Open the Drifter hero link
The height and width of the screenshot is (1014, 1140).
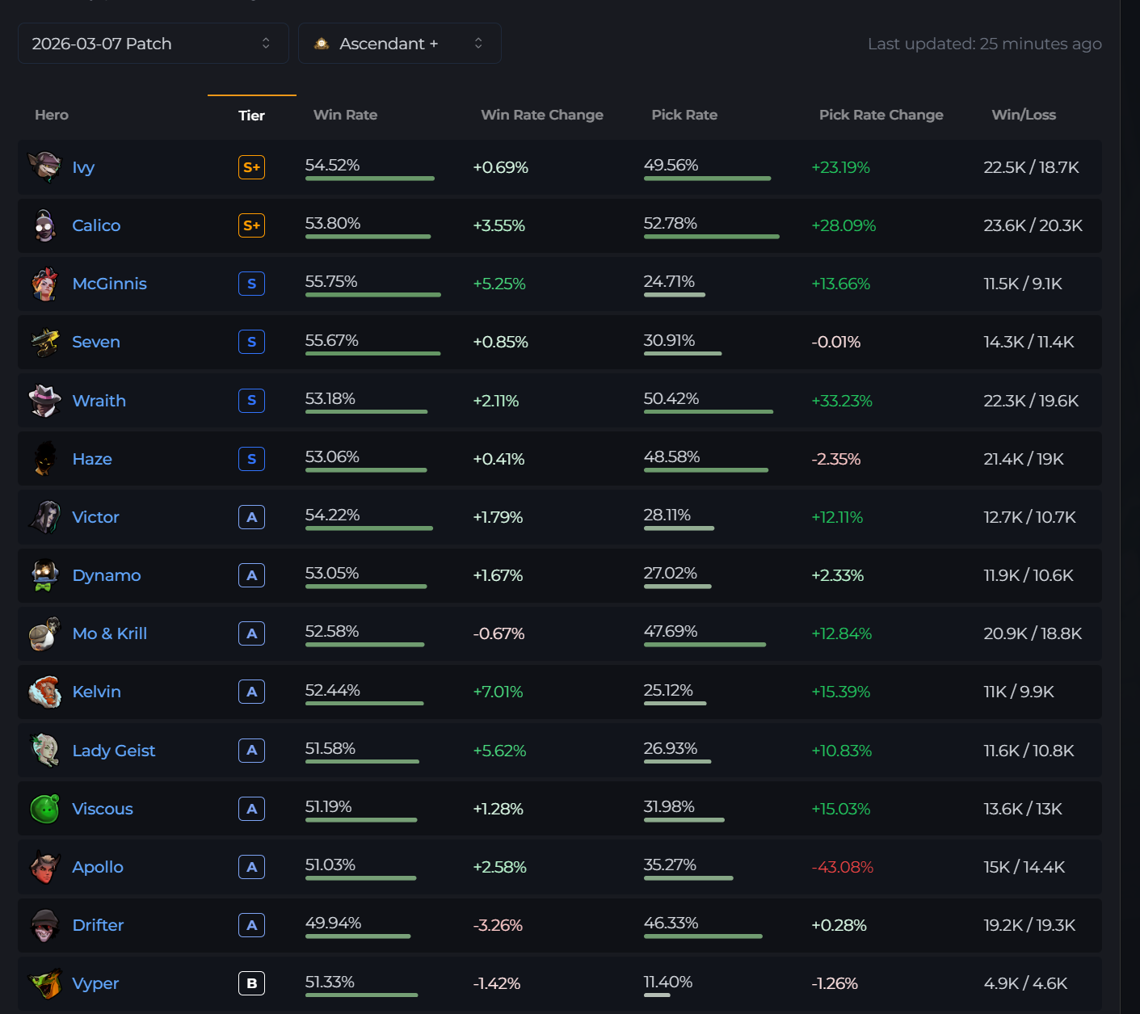pyautogui.click(x=98, y=925)
